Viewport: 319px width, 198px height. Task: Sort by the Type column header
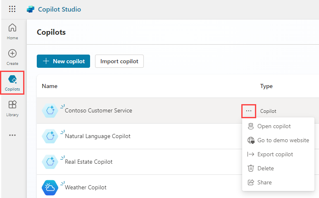tap(266, 86)
